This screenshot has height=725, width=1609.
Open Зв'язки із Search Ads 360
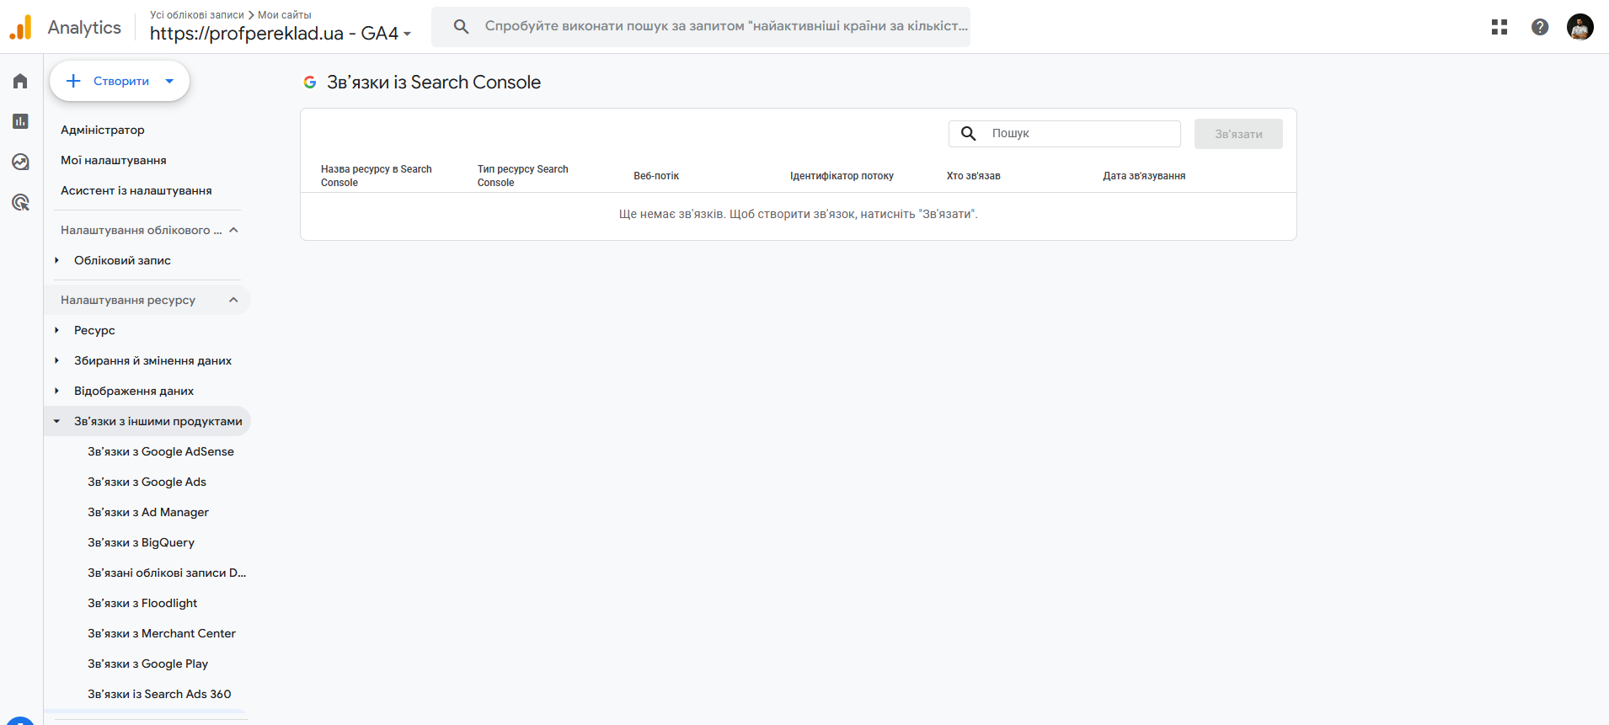click(159, 694)
